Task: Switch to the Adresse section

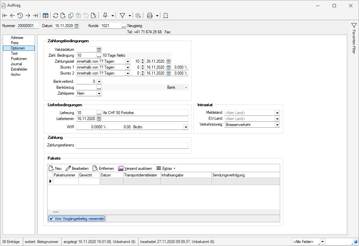Action: click(x=17, y=38)
